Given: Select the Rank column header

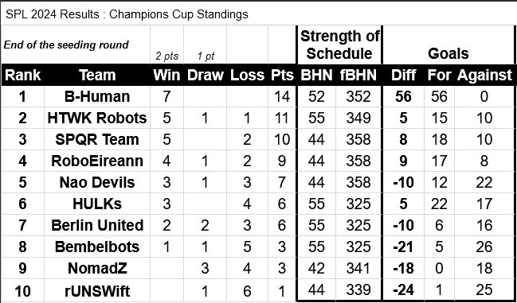Looking at the screenshot, I should [x=23, y=75].
